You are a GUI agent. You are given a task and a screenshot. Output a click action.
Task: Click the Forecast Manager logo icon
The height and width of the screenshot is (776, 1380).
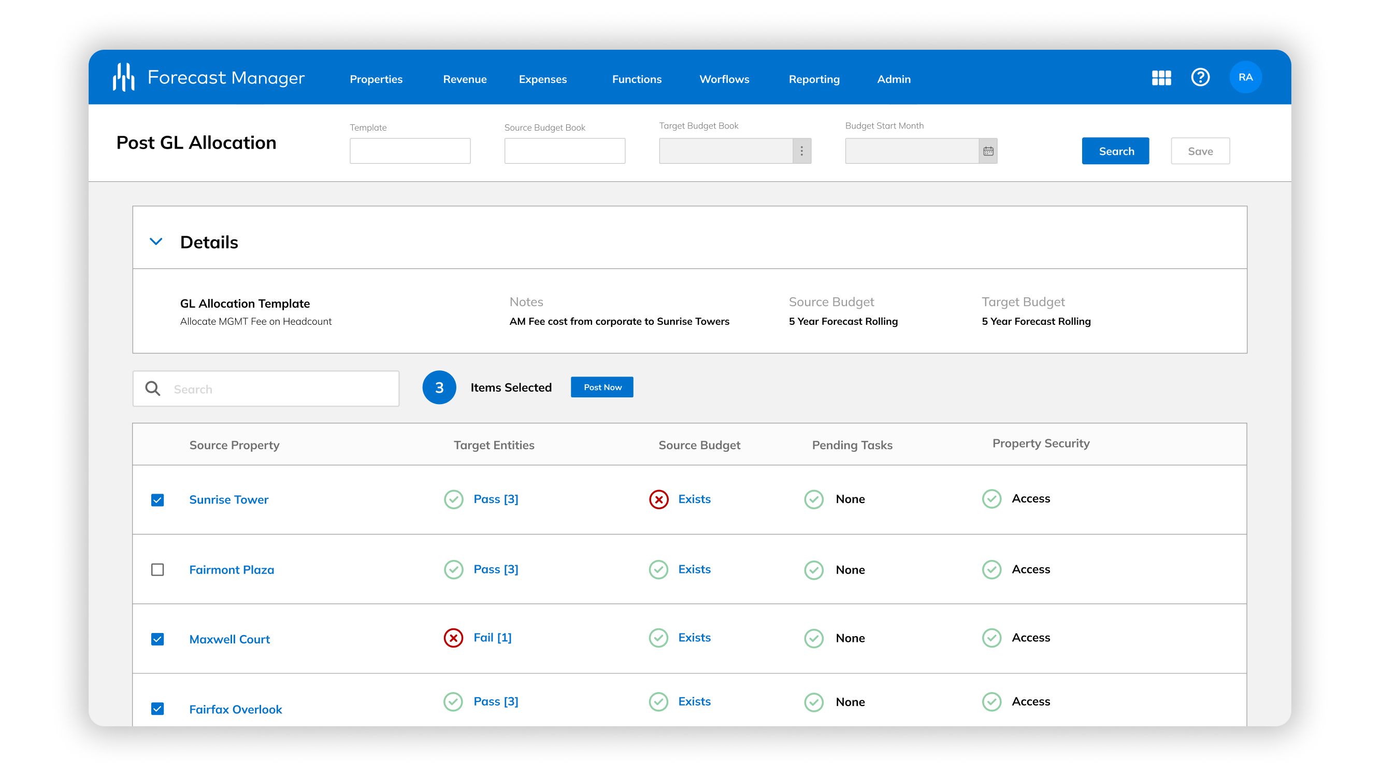124,78
